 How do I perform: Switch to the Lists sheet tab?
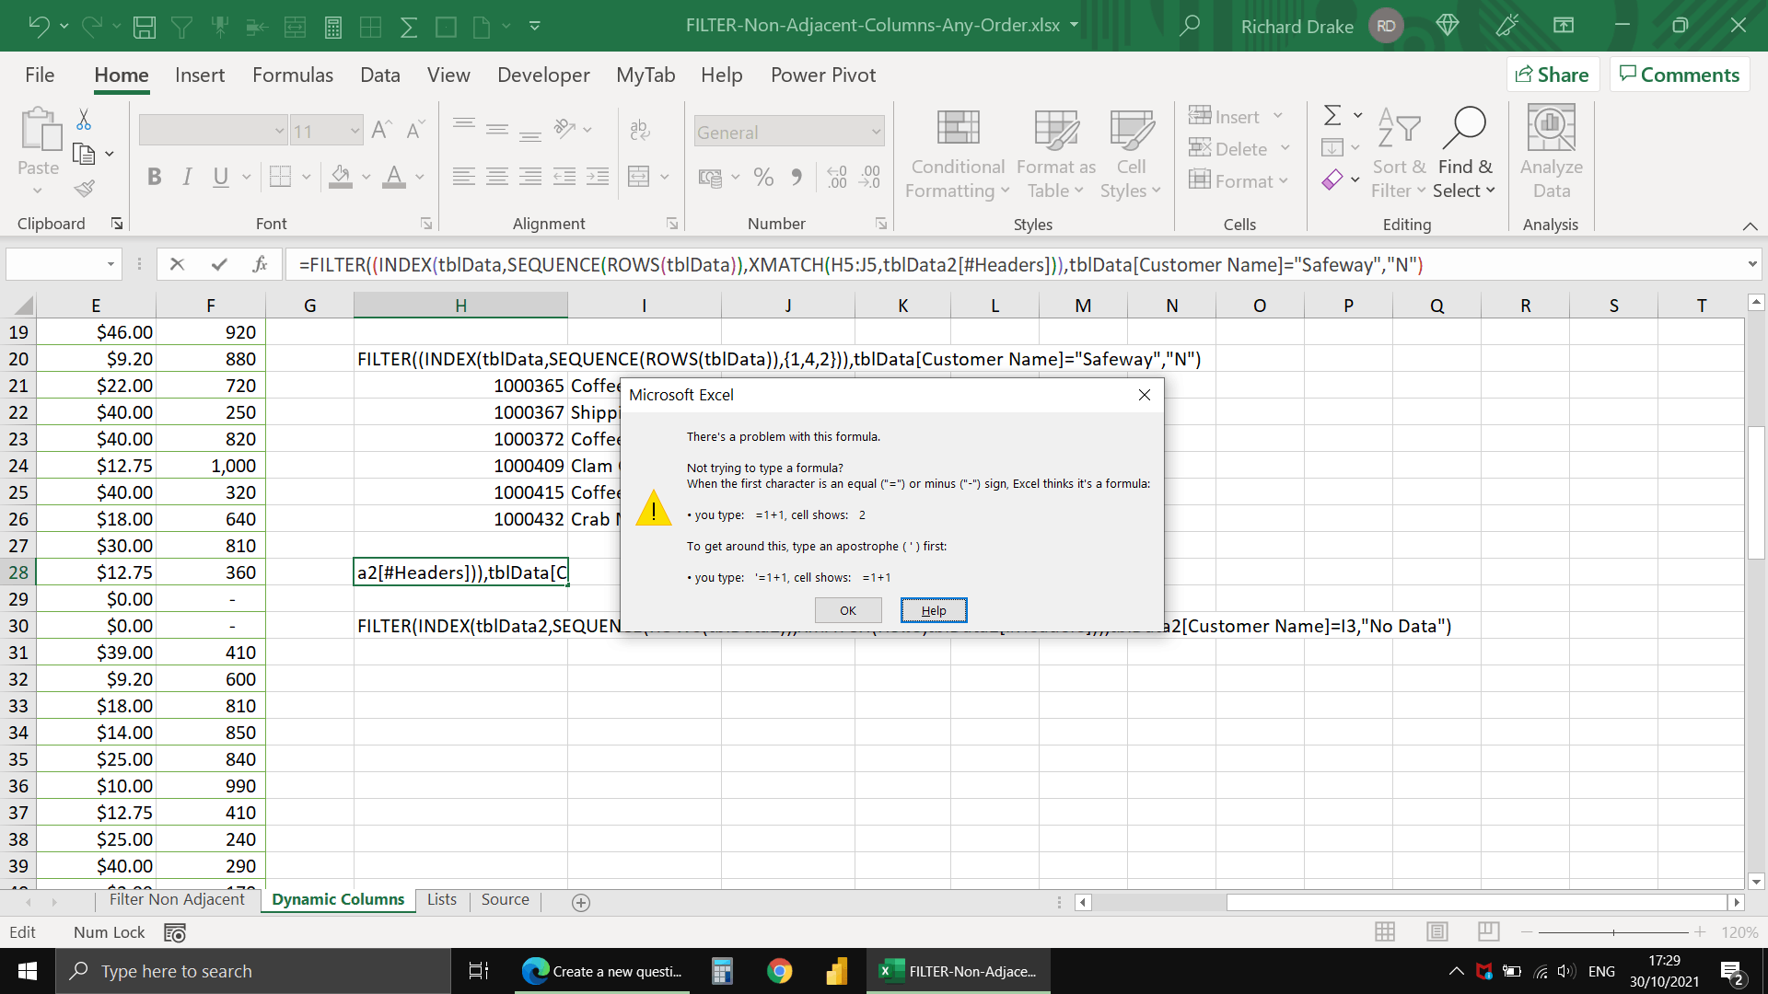pos(441,900)
